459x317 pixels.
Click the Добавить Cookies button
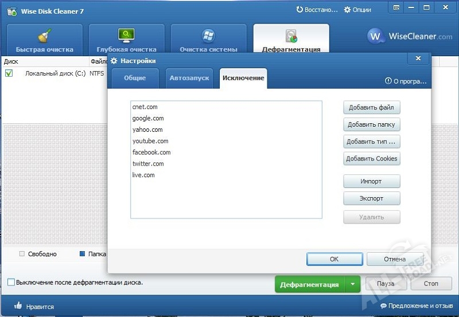point(371,159)
